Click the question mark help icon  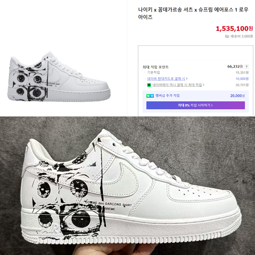point(246,67)
